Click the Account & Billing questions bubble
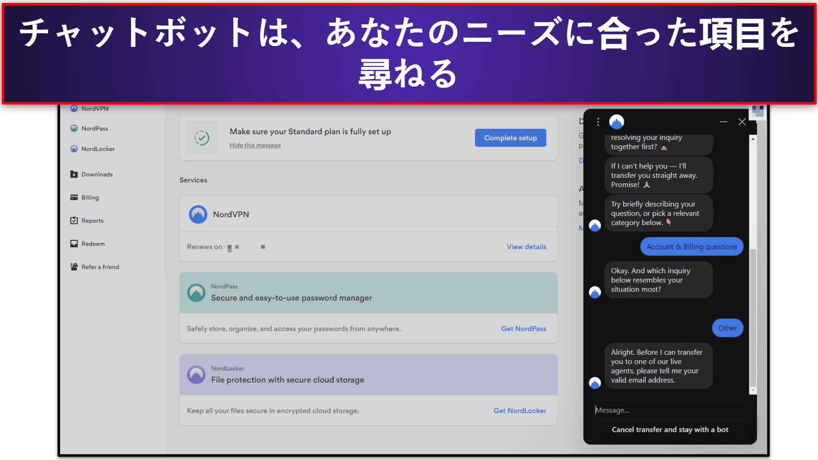The image size is (818, 460). 691,246
